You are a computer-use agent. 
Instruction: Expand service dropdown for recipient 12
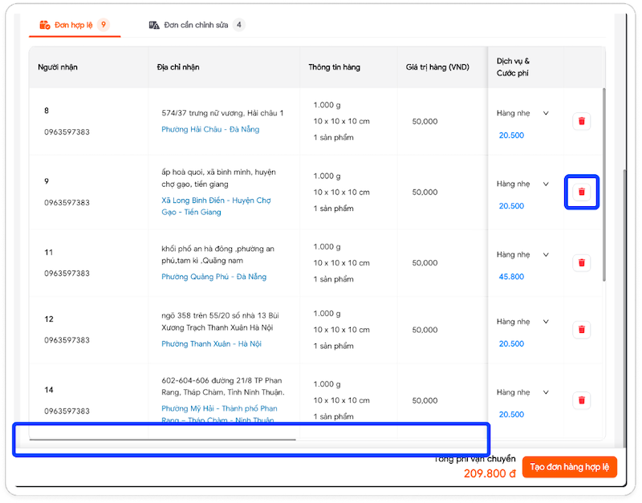546,322
